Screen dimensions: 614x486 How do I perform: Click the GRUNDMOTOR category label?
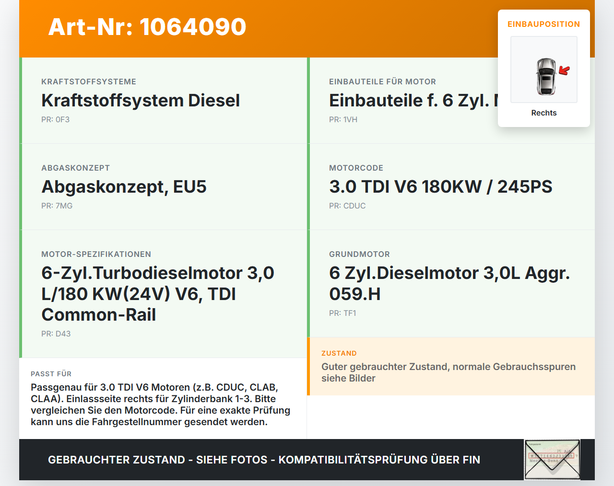[x=360, y=254]
